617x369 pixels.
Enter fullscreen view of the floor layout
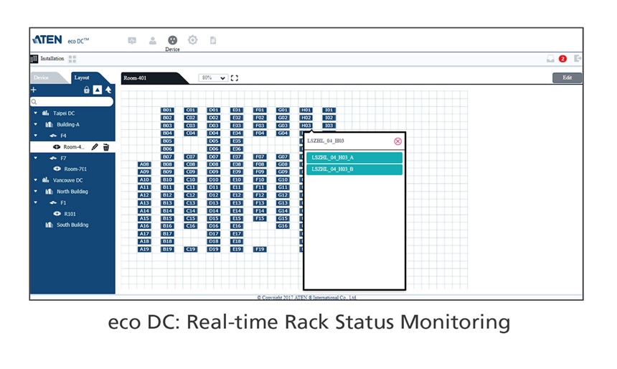tap(235, 78)
